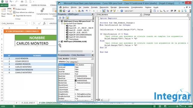
Task: Open the Cmb_Nombre object dropdown in code window
Action: pos(141,15)
